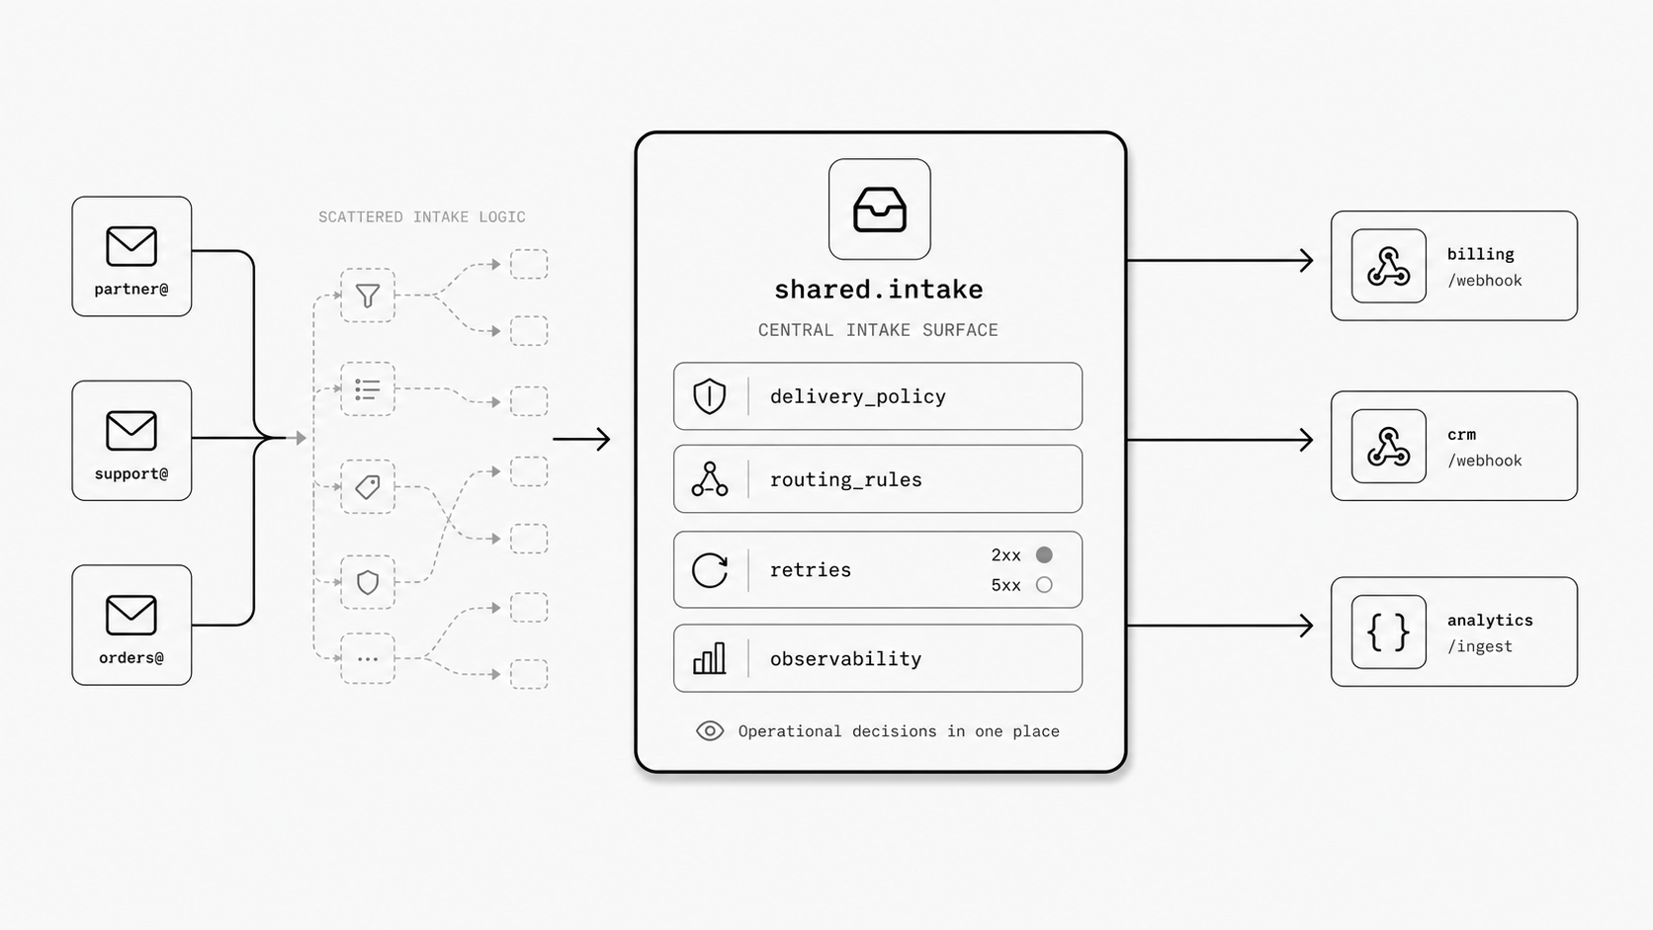
Task: Click the billing label text
Action: coord(1481,254)
